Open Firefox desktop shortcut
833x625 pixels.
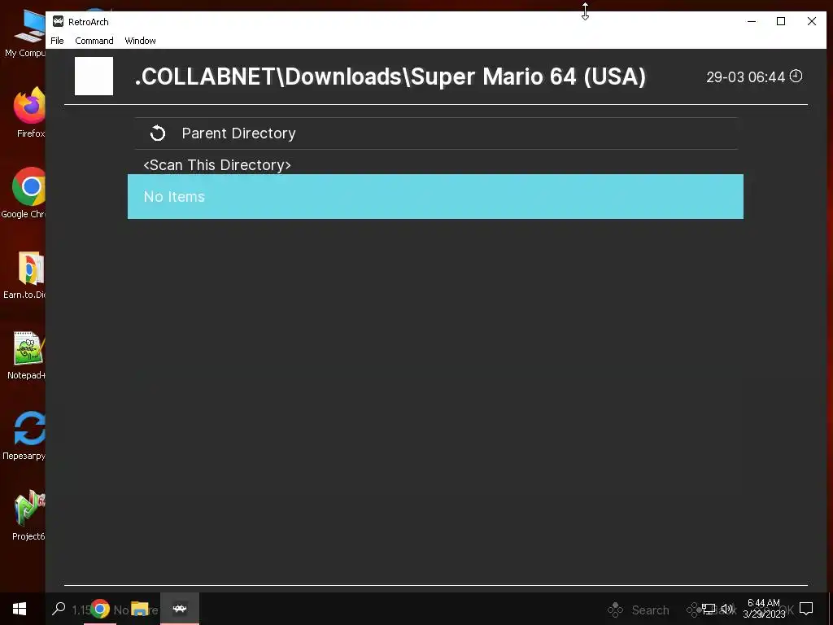(30, 112)
